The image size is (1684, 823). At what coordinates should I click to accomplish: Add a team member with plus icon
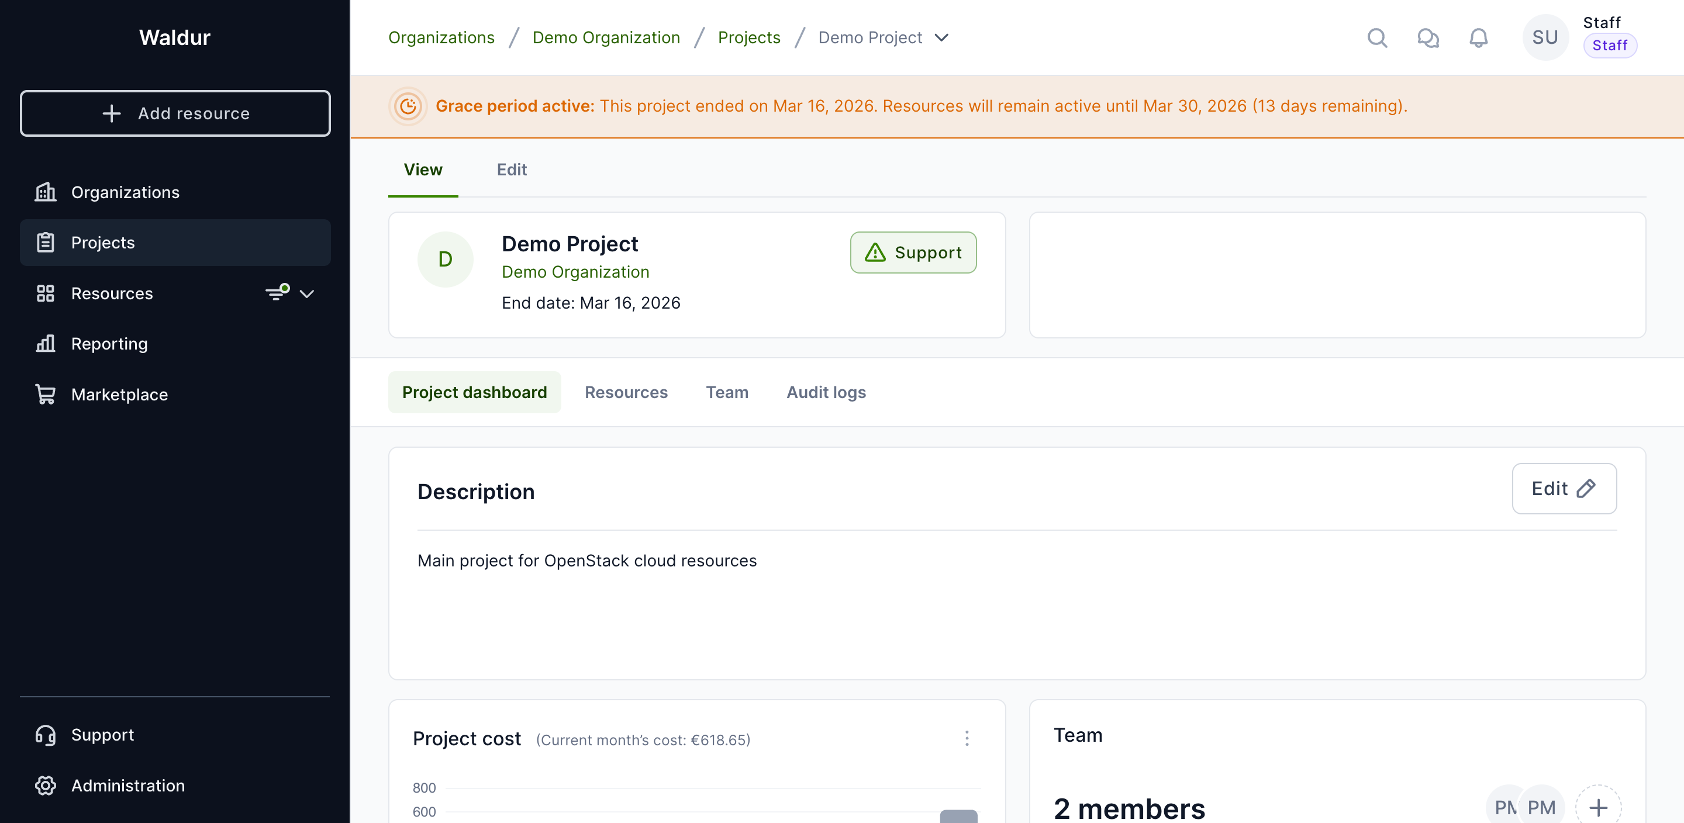pos(1597,807)
